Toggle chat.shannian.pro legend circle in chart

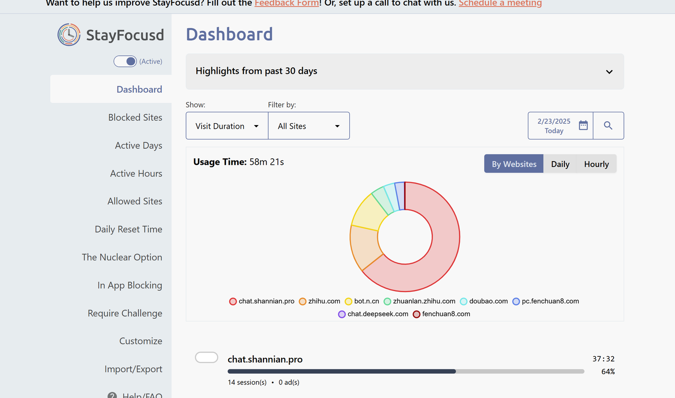(233, 302)
